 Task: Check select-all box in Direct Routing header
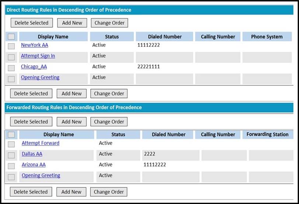11,36
